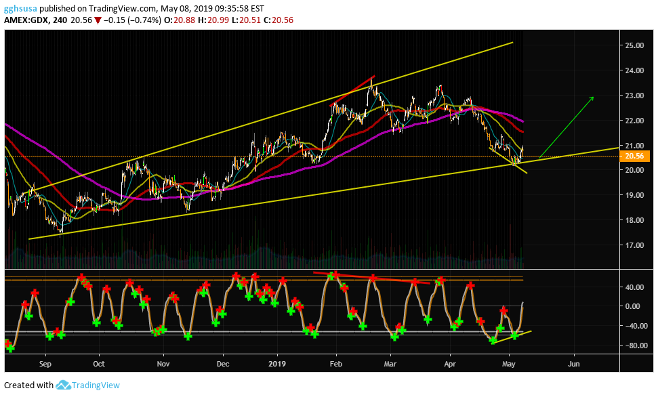The width and height of the screenshot is (658, 397).
Task: Click the 40.00 oscillator axis label
Action: click(x=634, y=287)
